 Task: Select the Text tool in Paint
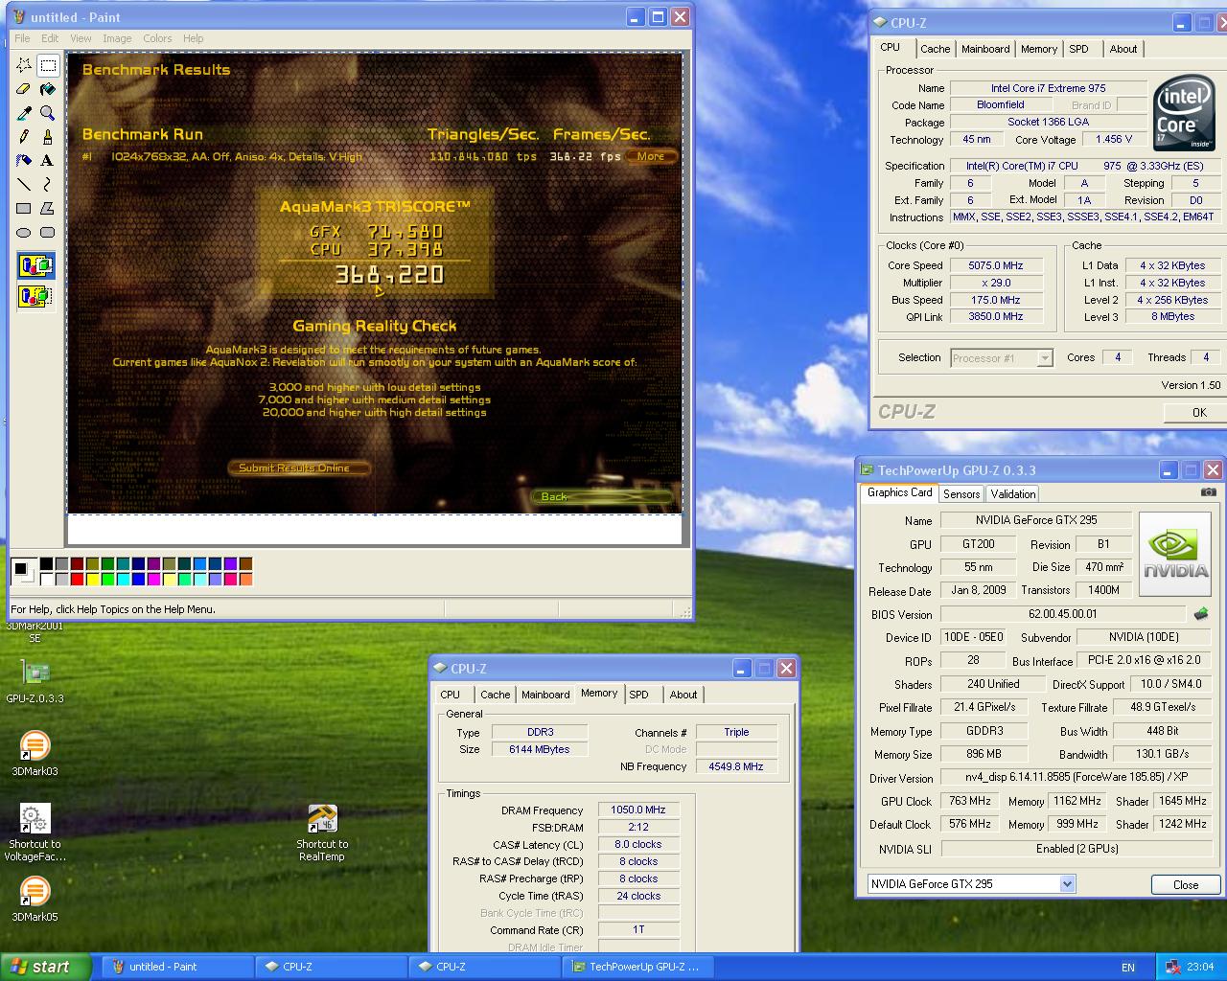coord(48,161)
